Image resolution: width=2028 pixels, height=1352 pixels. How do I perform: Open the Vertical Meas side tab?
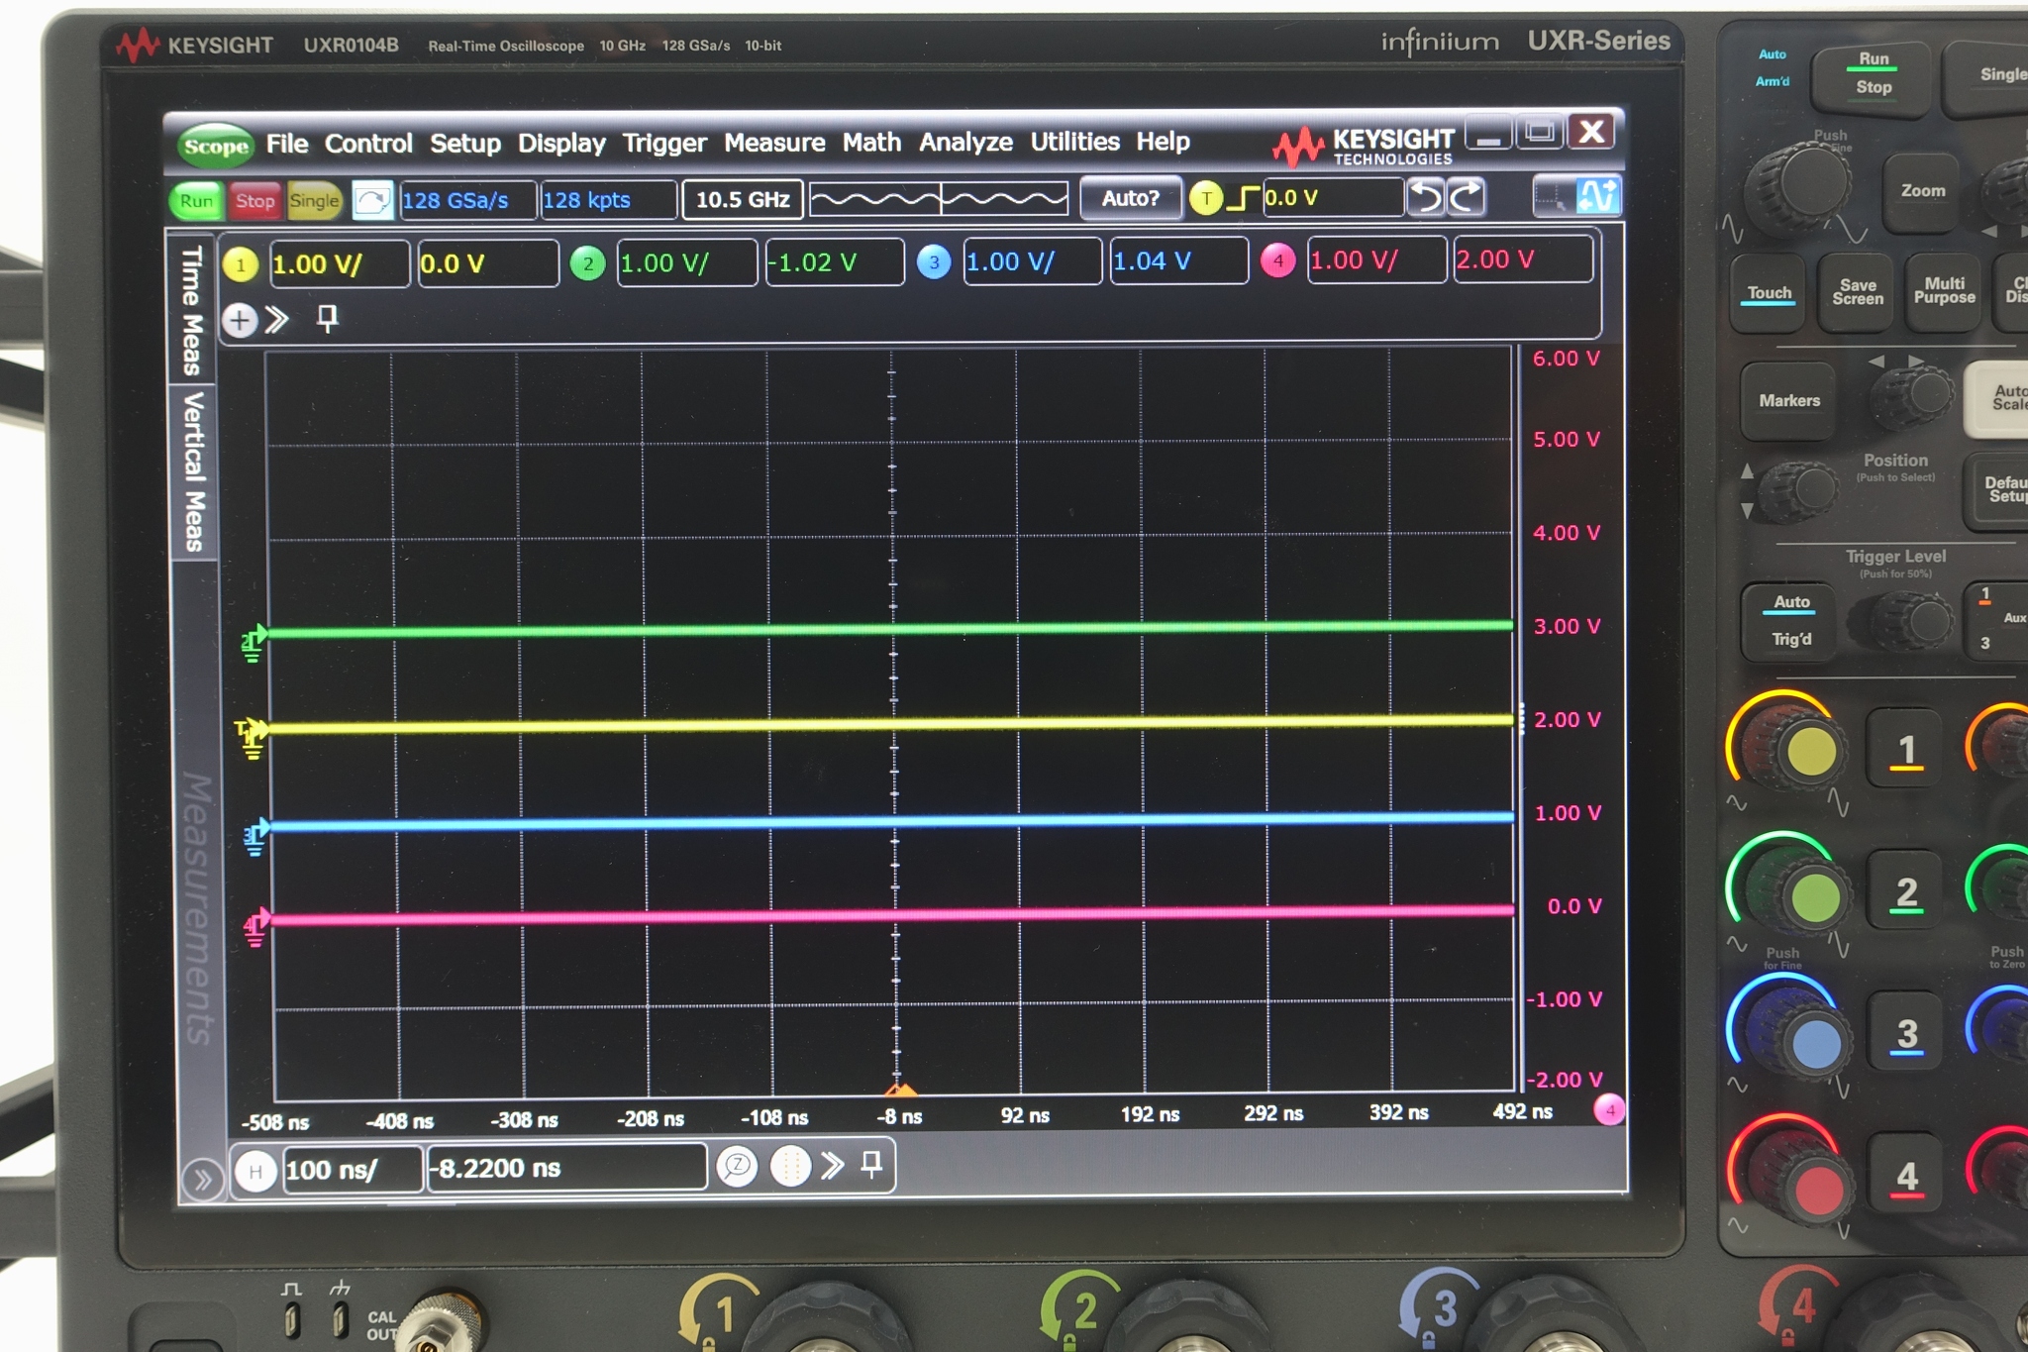point(193,471)
